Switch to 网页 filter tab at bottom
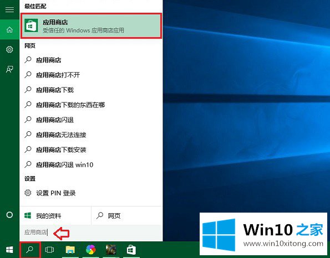The image size is (330, 258). (x=127, y=215)
